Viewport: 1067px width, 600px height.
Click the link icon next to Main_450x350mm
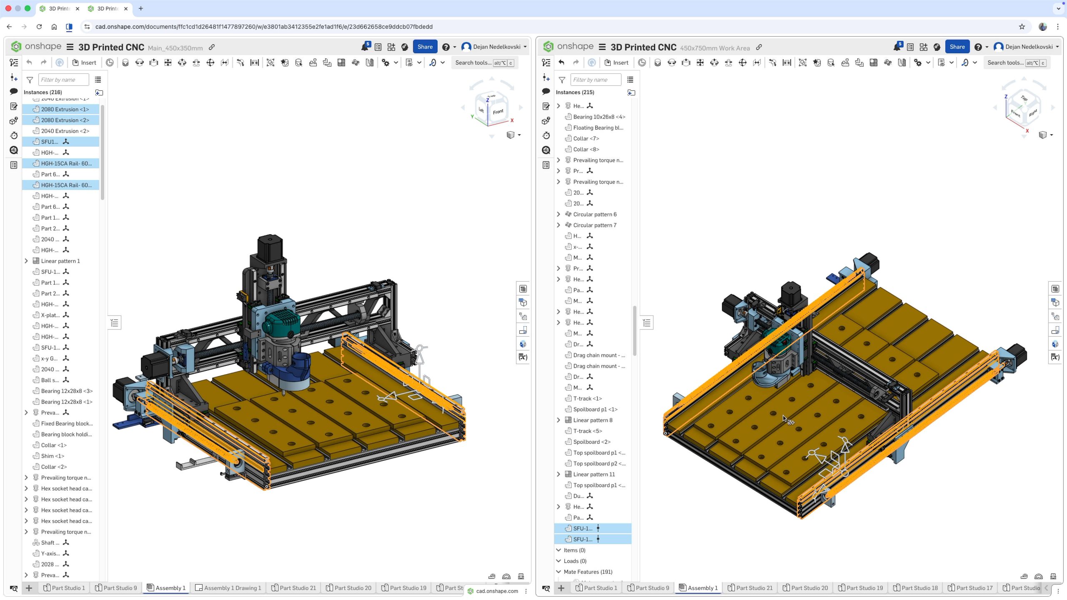[x=212, y=47]
